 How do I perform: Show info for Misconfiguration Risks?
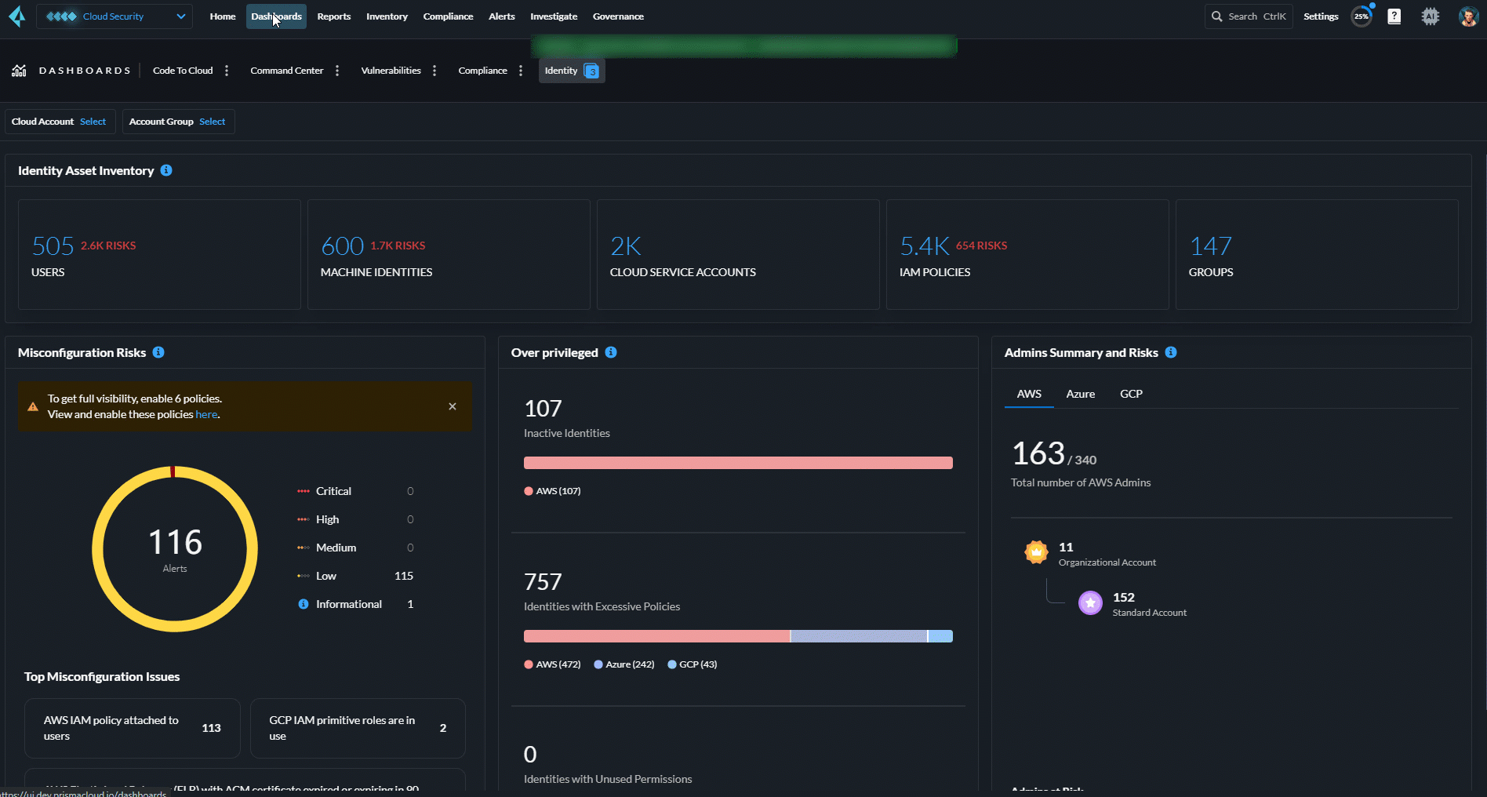click(x=158, y=352)
